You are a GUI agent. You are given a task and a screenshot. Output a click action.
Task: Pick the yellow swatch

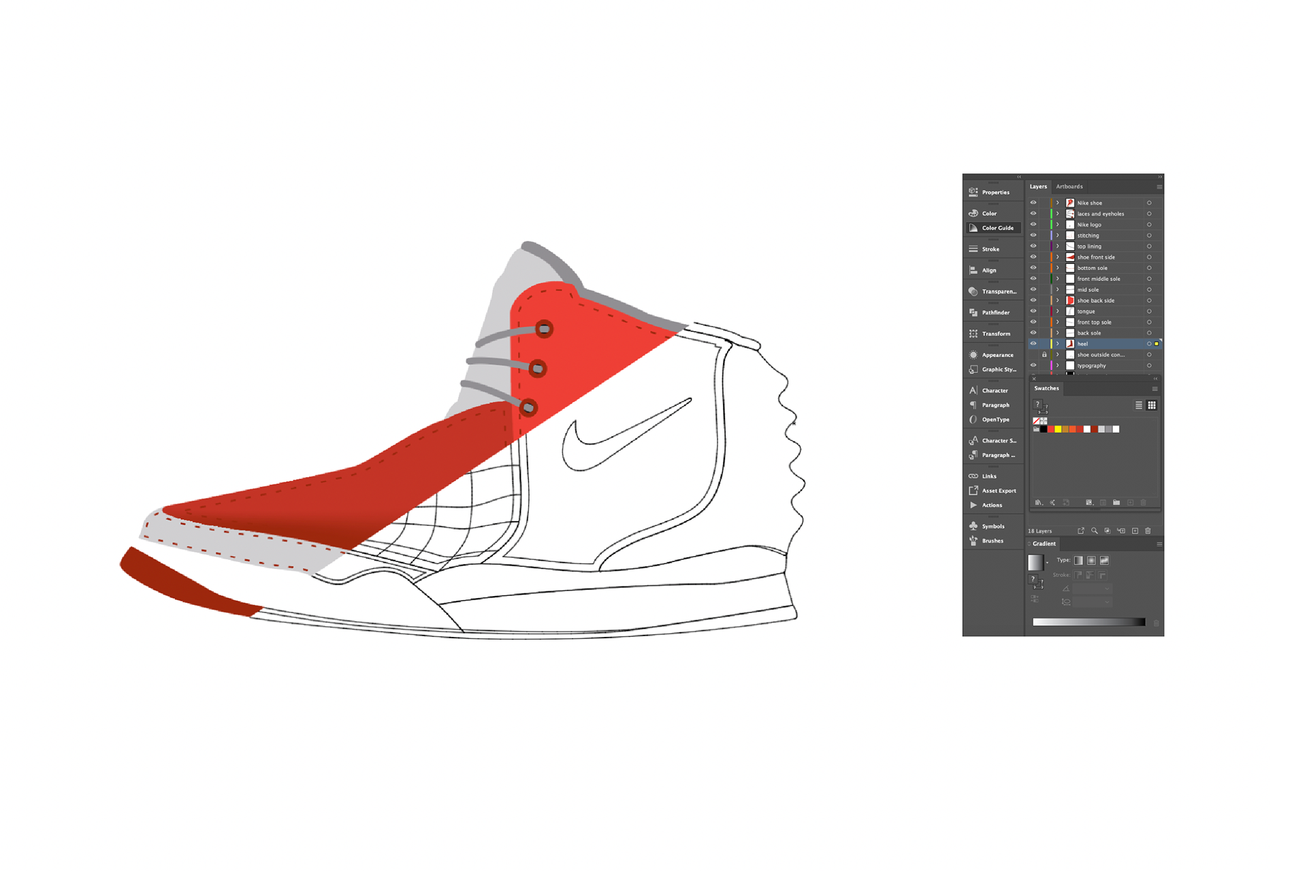(1058, 429)
